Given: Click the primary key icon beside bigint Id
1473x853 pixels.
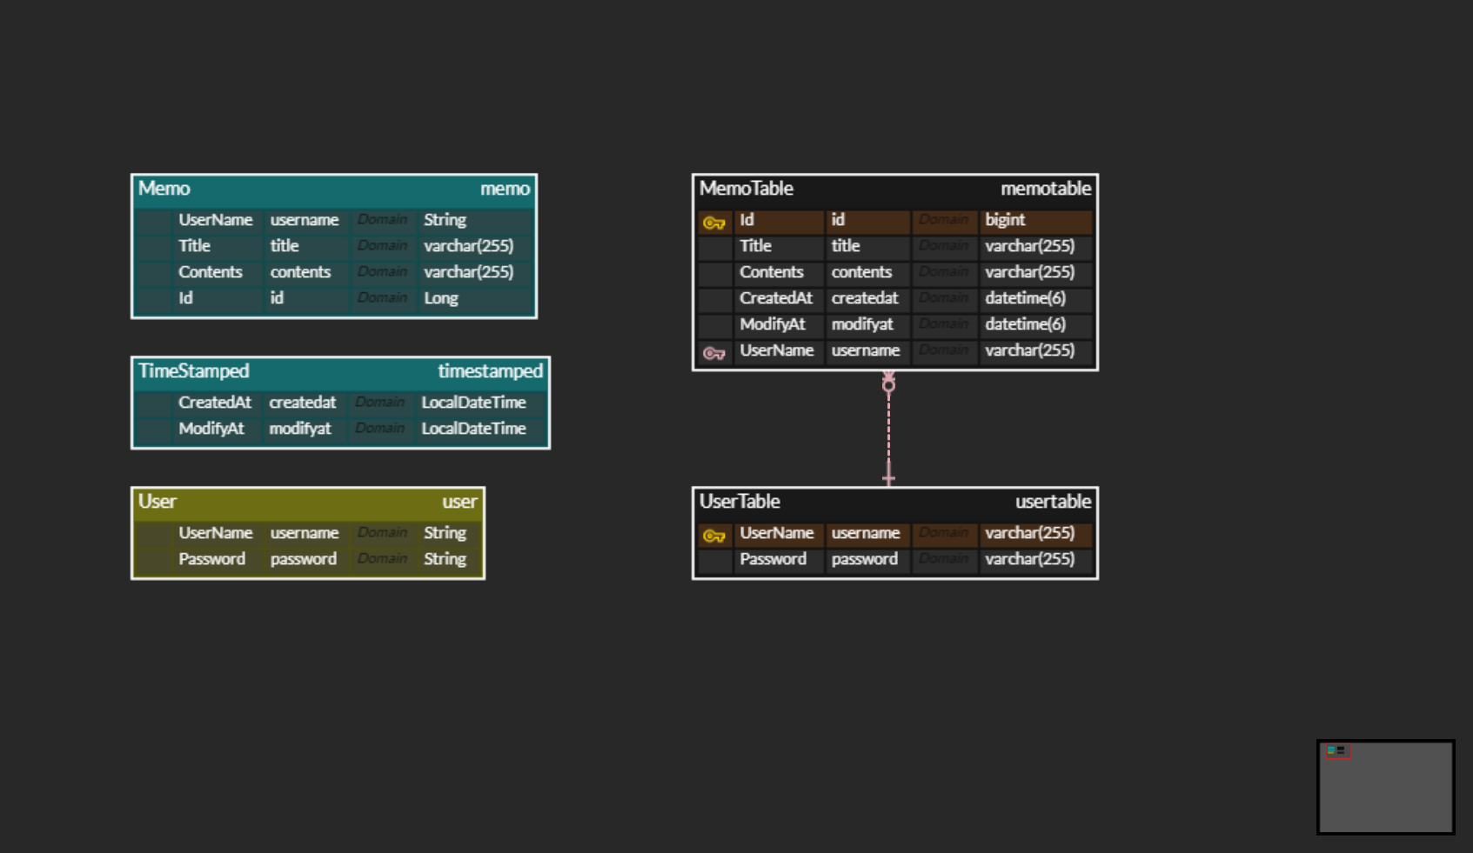Looking at the screenshot, I should (x=714, y=223).
